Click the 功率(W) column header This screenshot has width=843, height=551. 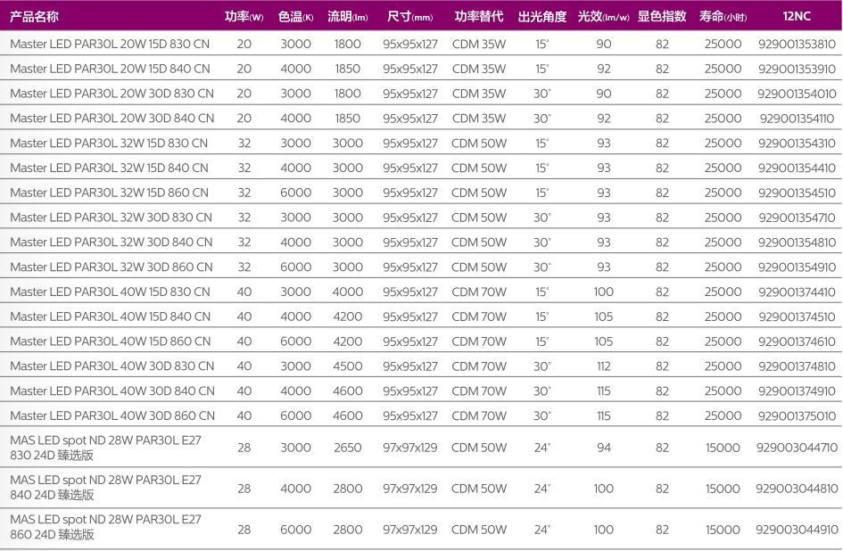click(244, 17)
